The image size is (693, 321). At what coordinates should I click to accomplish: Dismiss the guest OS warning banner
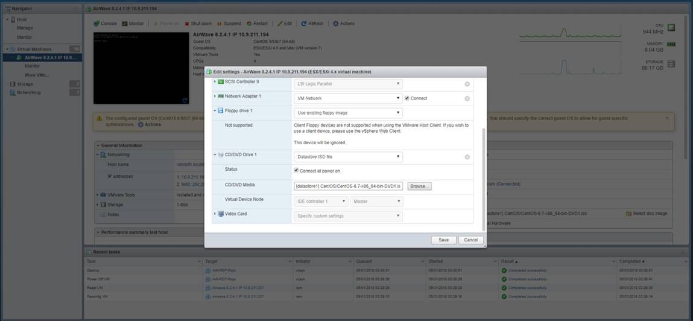point(667,118)
